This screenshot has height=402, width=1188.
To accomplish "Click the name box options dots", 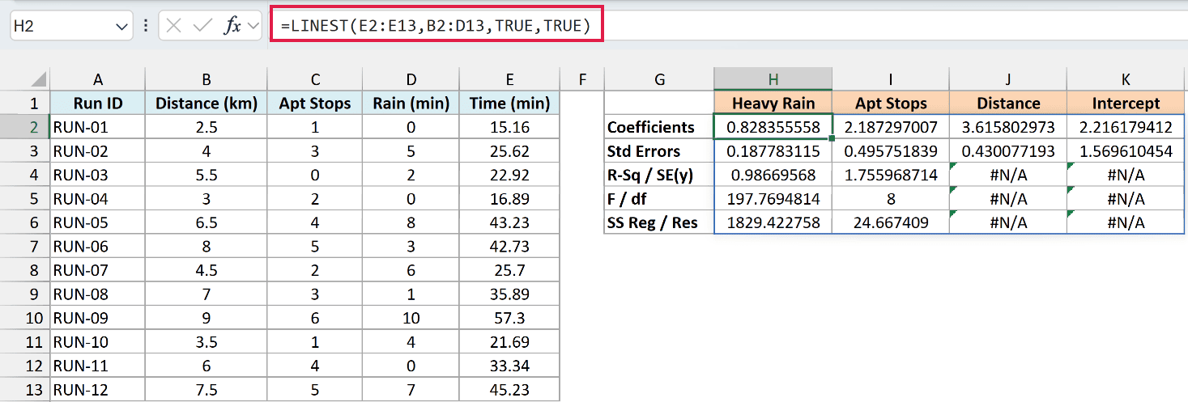I will 146,26.
